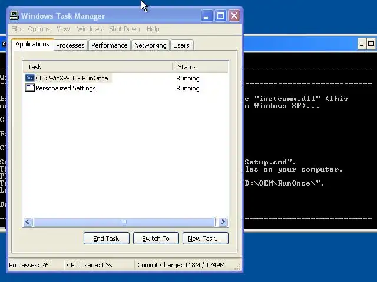Maximize the command prompt window behind
The width and height of the screenshot is (377, 282).
(x=371, y=44)
